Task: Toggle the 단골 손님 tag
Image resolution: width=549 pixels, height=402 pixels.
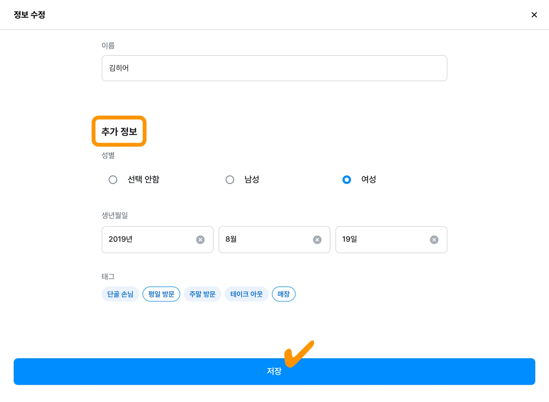Action: click(x=120, y=294)
